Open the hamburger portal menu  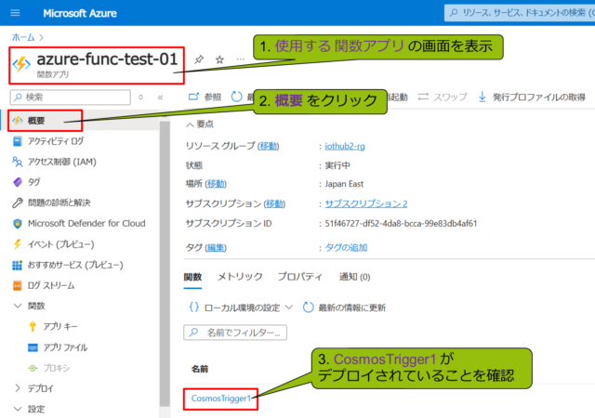15,13
